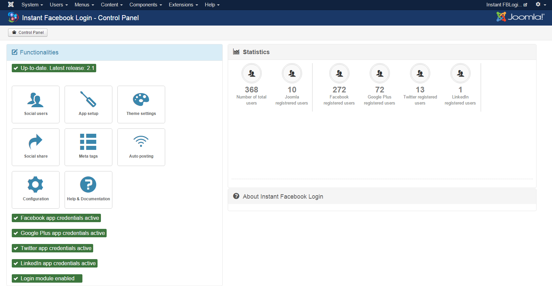This screenshot has width=552, height=286.
Task: Click Twitter app credentials active badge
Action: pyautogui.click(x=52, y=248)
